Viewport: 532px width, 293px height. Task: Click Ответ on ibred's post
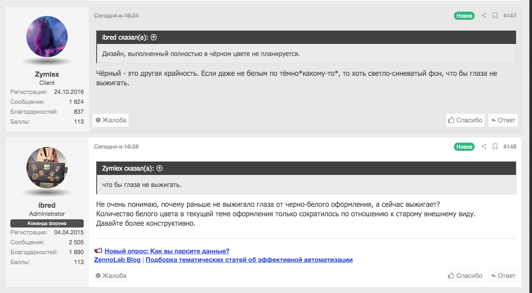click(x=503, y=276)
